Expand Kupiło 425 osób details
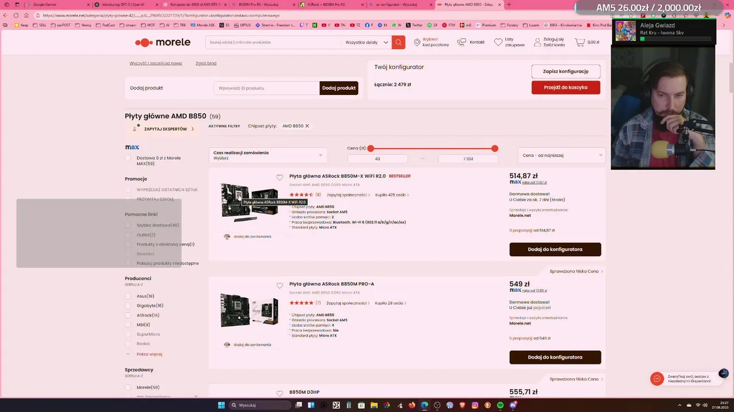734x412 pixels. click(392, 195)
